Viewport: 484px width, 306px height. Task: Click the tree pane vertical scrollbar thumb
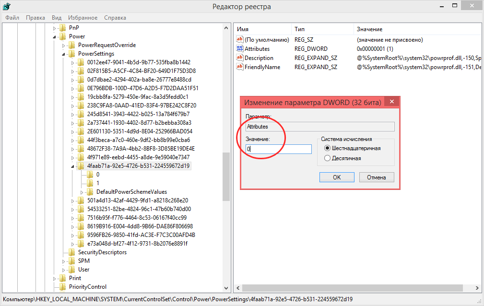(226, 177)
